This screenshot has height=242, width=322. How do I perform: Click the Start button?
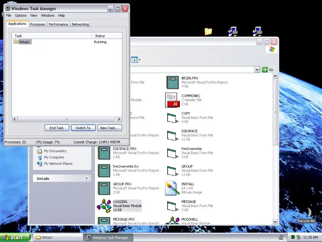pos(15,237)
